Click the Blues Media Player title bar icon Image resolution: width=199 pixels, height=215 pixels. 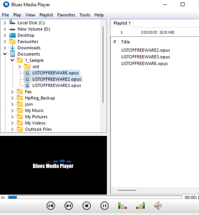click(x=6, y=4)
